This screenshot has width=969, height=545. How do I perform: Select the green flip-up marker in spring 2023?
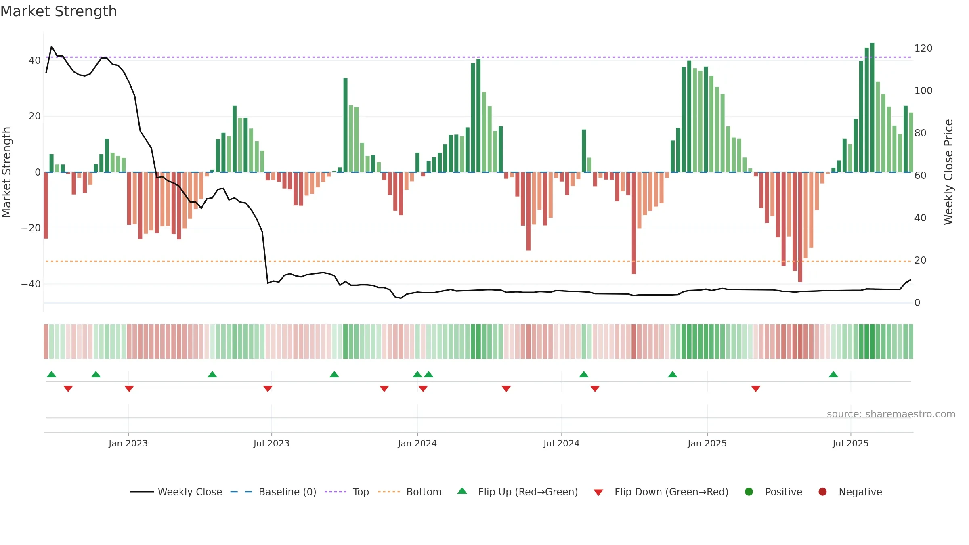click(x=212, y=374)
